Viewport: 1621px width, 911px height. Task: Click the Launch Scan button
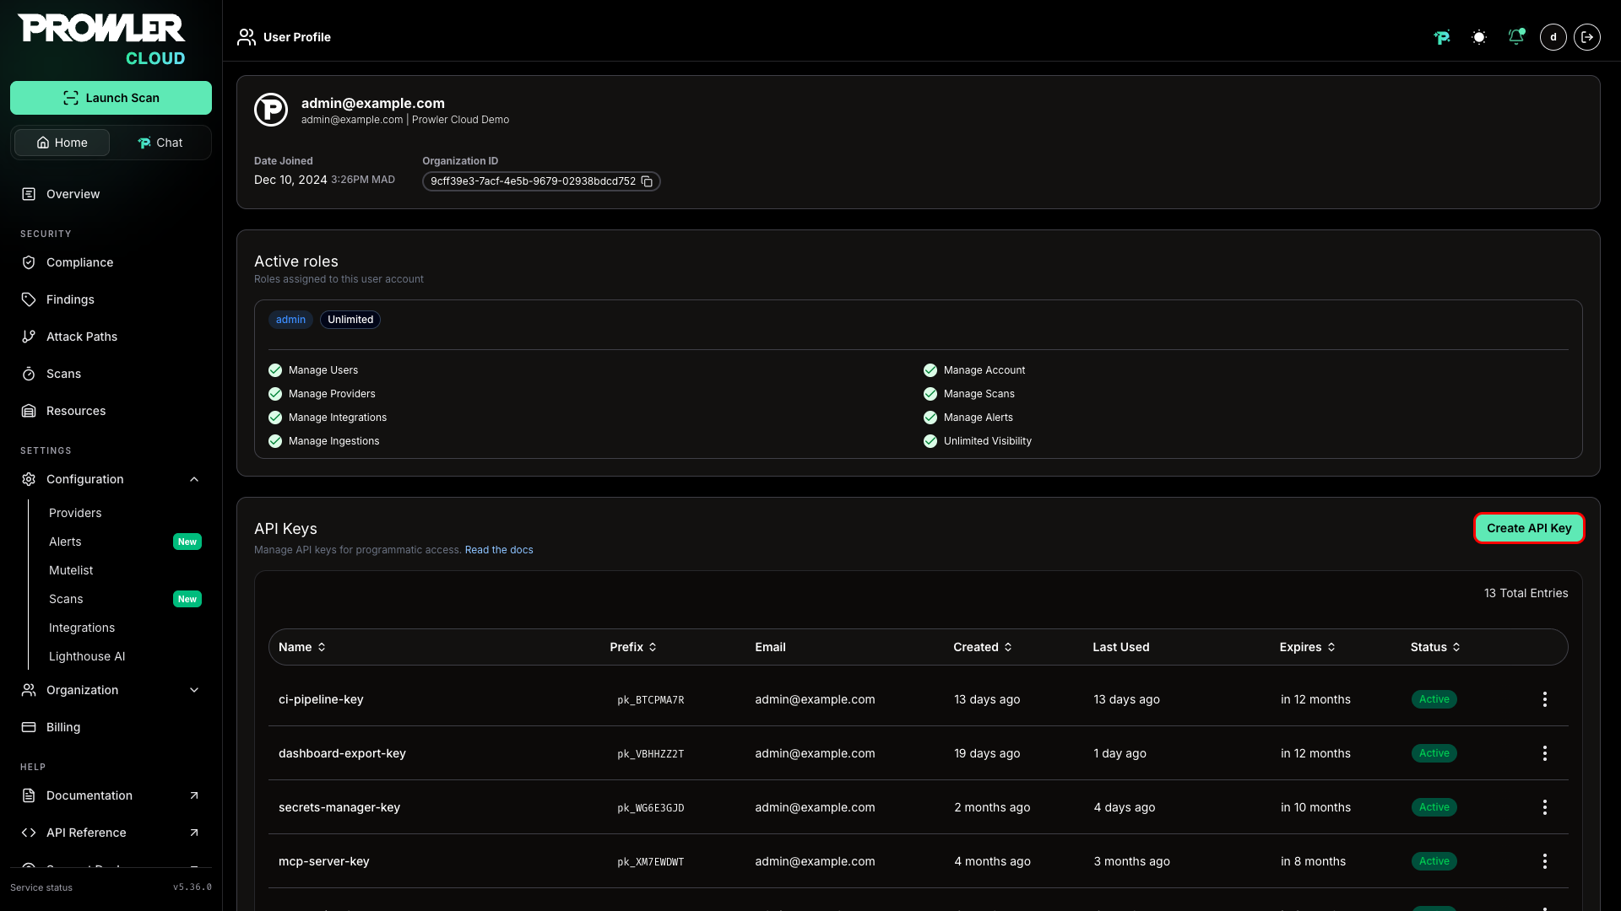click(x=111, y=98)
